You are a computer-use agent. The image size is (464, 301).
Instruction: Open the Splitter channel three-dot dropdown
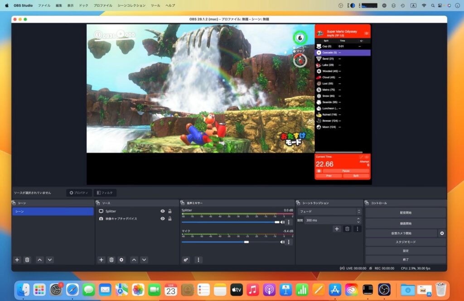(x=289, y=222)
